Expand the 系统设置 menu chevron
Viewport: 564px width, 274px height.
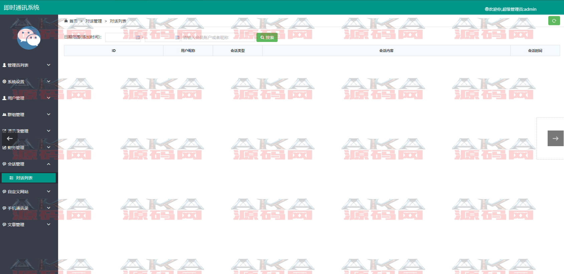pyautogui.click(x=48, y=82)
